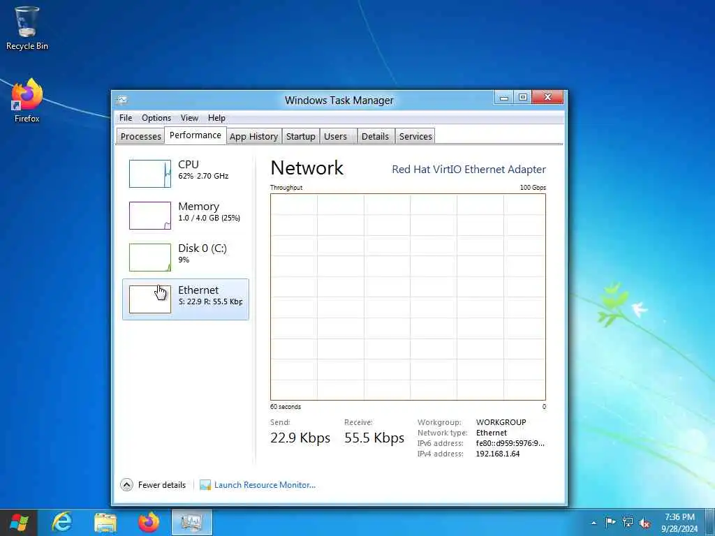Open the File menu
The height and width of the screenshot is (536, 715).
pyautogui.click(x=126, y=117)
